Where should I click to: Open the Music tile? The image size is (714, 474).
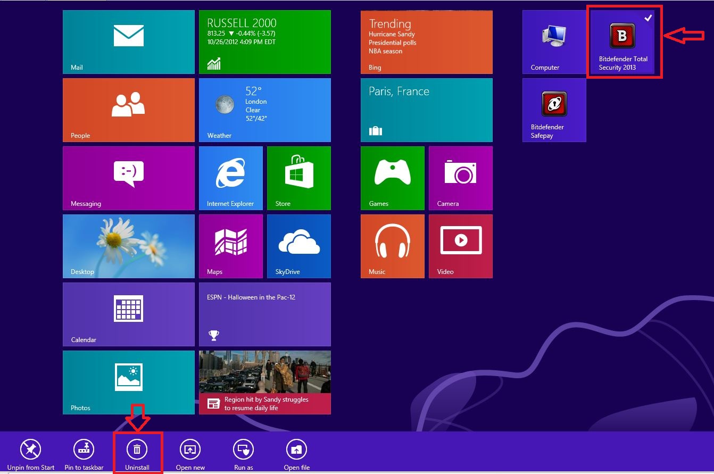(x=392, y=246)
